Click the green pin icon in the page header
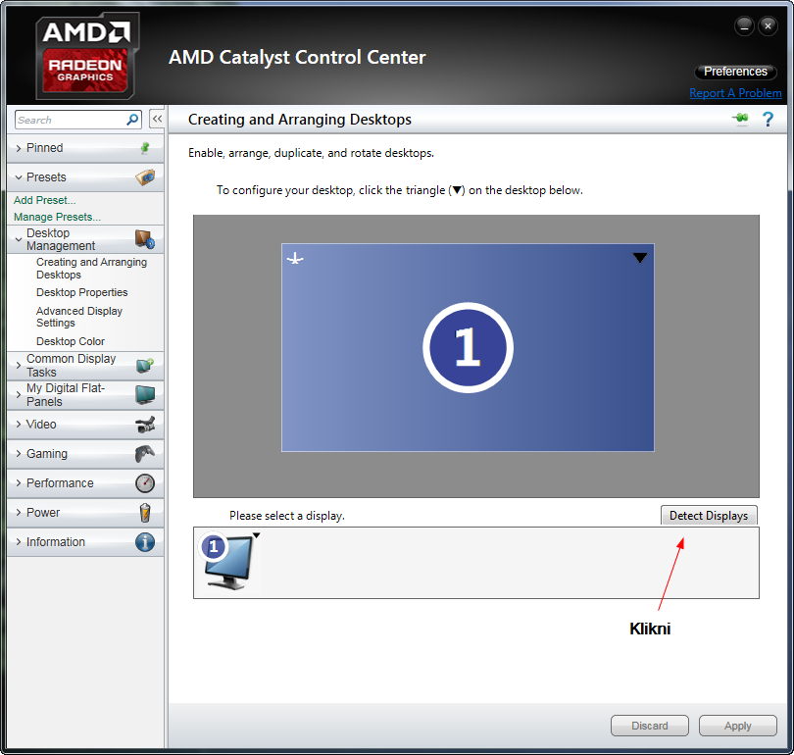This screenshot has width=794, height=755. pyautogui.click(x=740, y=119)
